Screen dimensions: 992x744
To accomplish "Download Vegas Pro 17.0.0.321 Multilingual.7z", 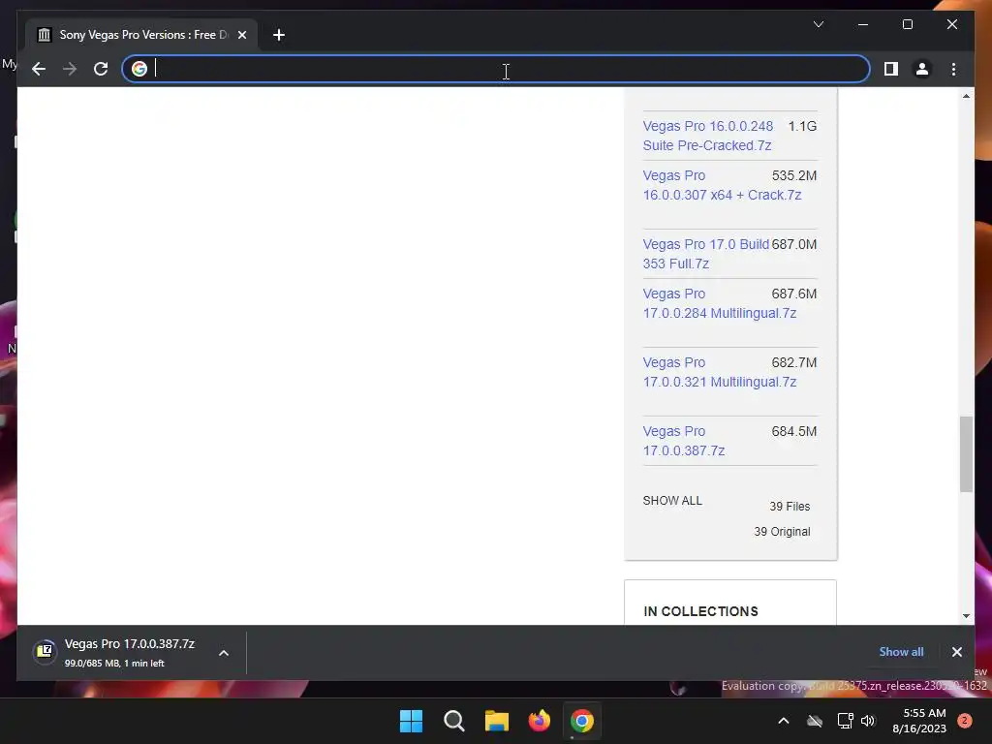I will tap(720, 372).
